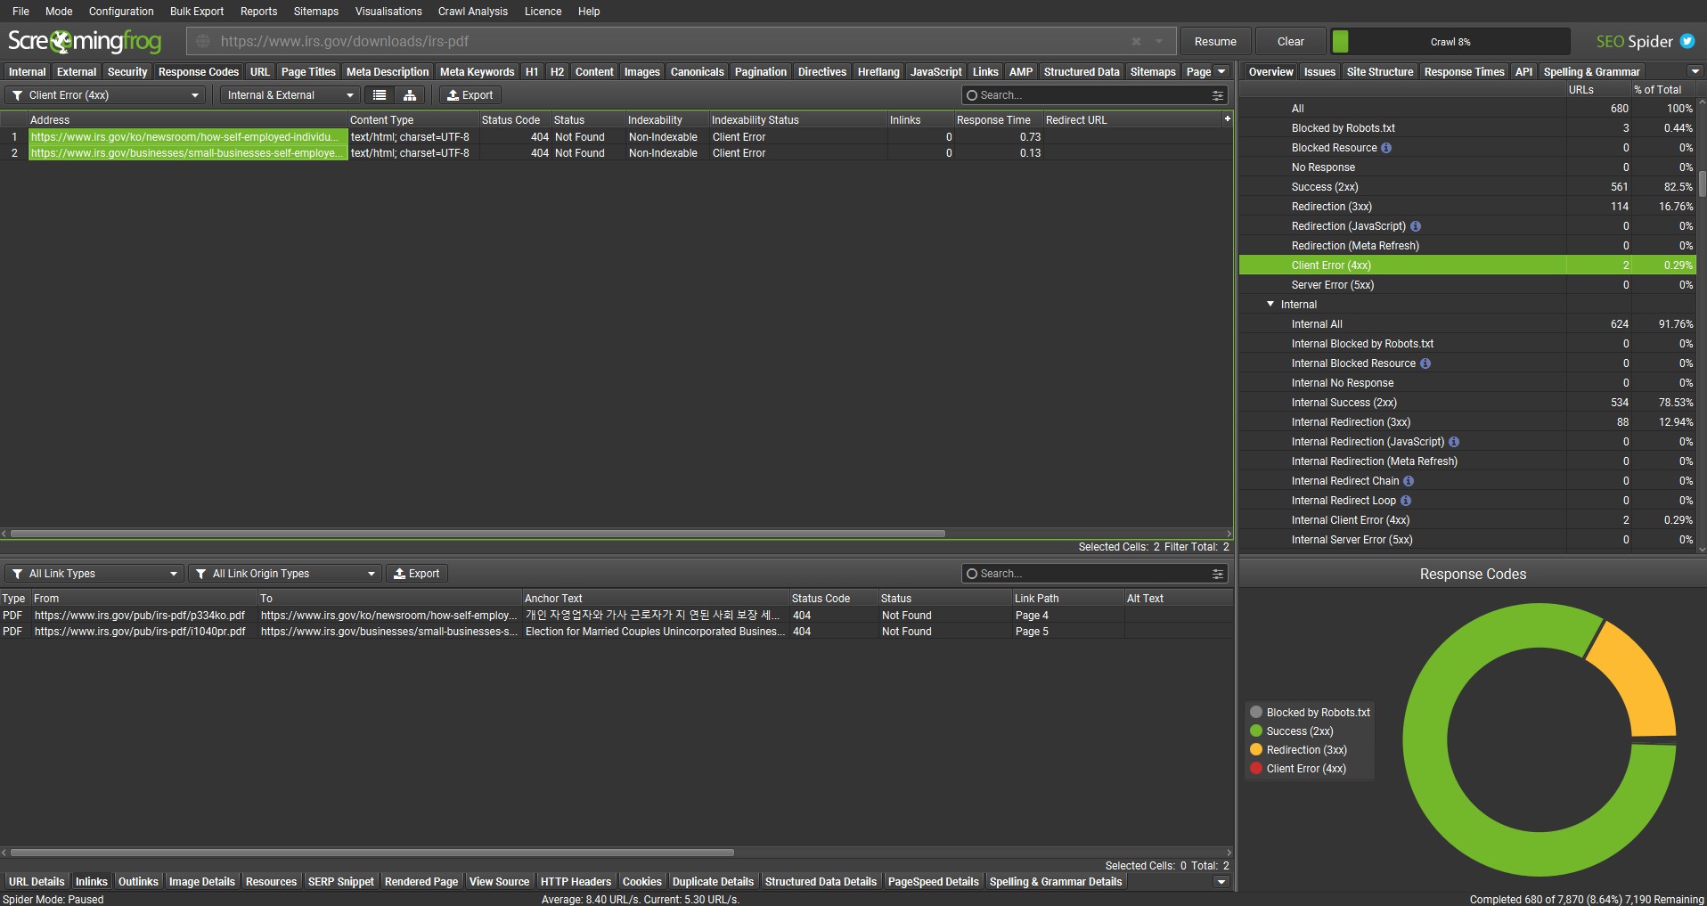Toggle Redirection (3xx) legend dot
Screen dimensions: 1707x906
coord(1256,749)
